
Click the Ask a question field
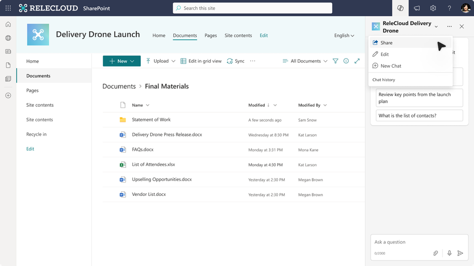tap(419, 242)
